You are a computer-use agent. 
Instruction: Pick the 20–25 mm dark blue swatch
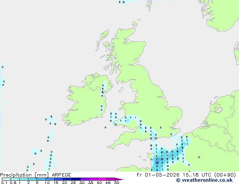[67, 179]
